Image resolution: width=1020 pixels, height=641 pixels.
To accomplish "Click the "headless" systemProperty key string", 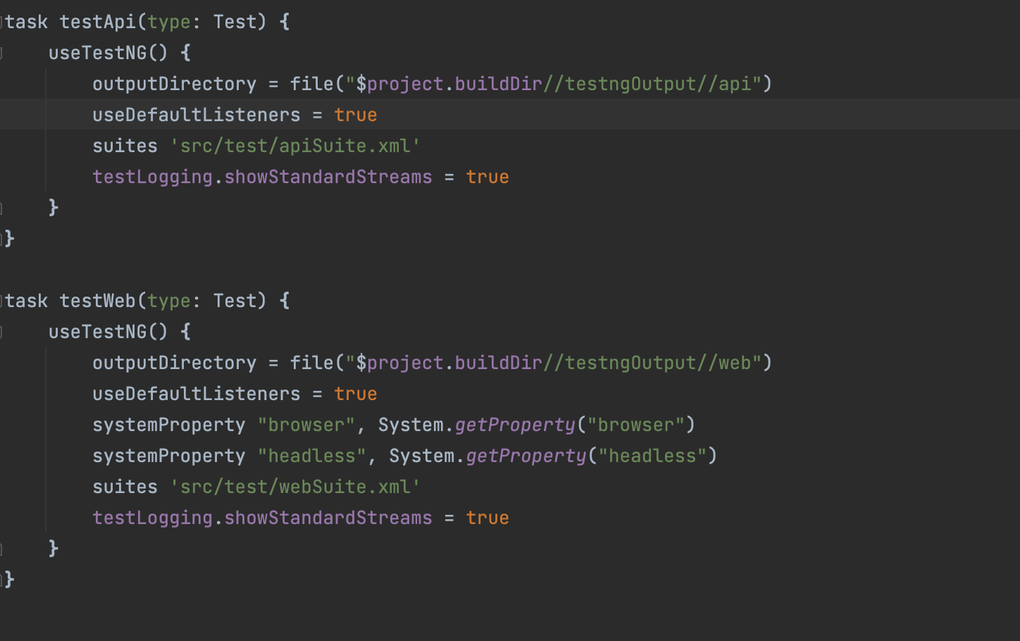I will click(x=311, y=456).
